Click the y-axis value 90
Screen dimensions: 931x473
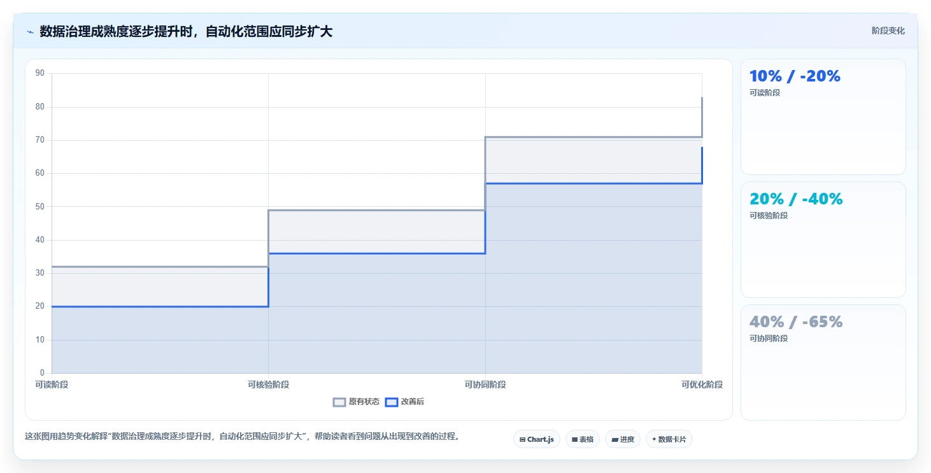(40, 73)
